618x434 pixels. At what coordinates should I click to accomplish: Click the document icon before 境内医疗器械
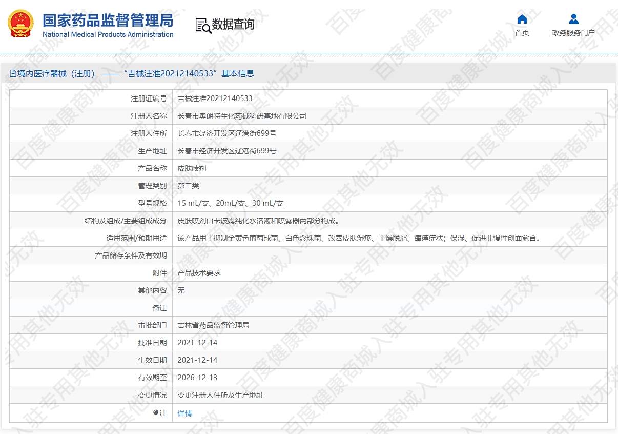click(x=13, y=73)
